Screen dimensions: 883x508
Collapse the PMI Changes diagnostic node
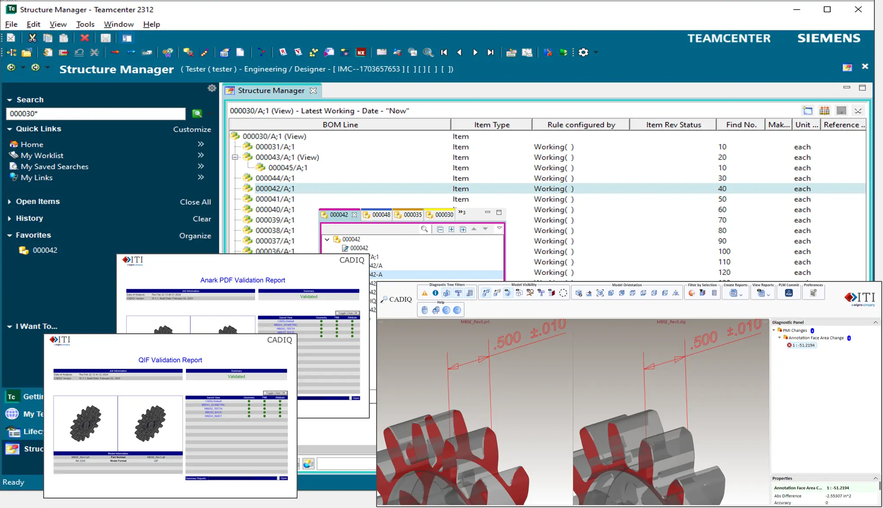coord(774,330)
